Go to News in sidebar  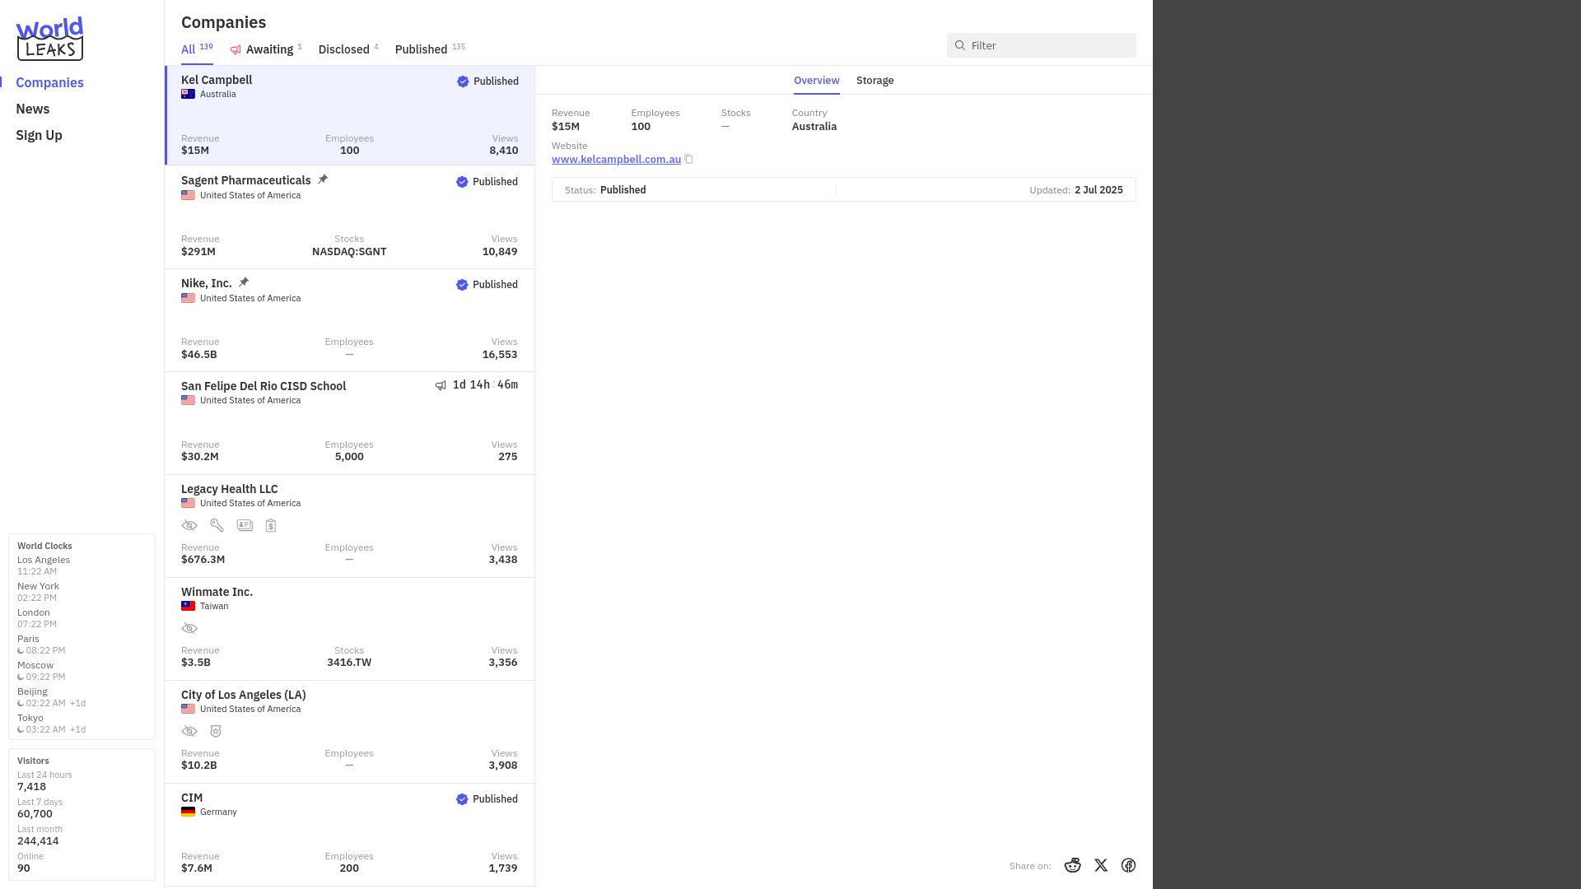coord(33,109)
